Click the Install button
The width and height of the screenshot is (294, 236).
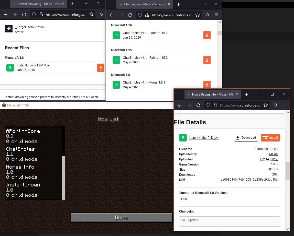[270, 138]
